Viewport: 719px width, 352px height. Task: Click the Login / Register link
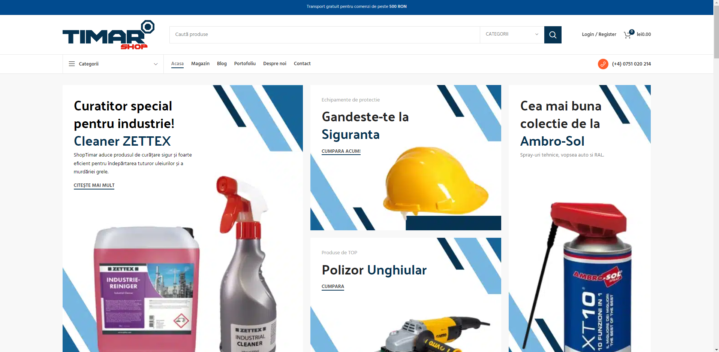pos(598,34)
